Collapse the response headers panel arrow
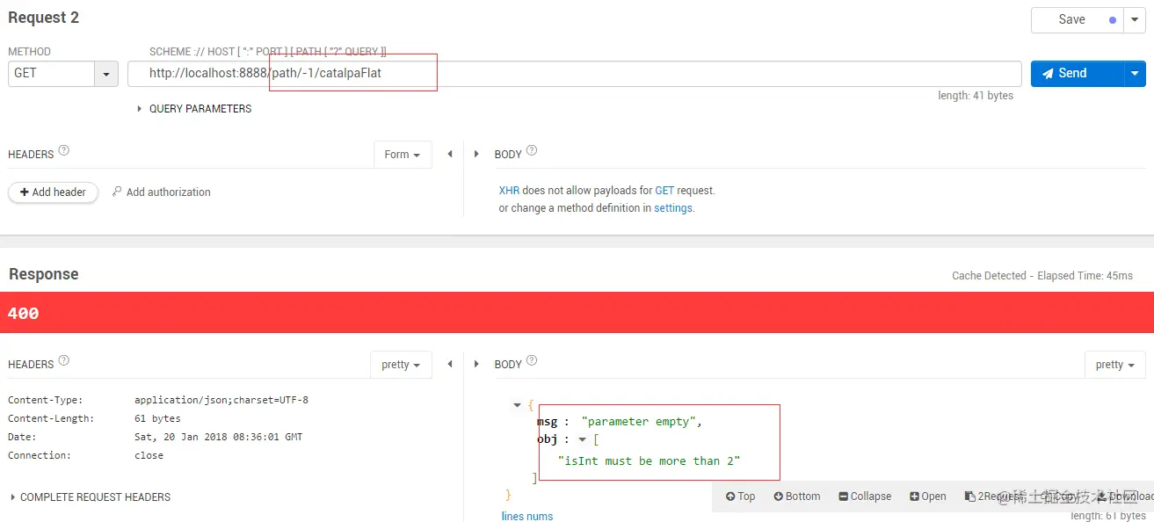 (450, 364)
